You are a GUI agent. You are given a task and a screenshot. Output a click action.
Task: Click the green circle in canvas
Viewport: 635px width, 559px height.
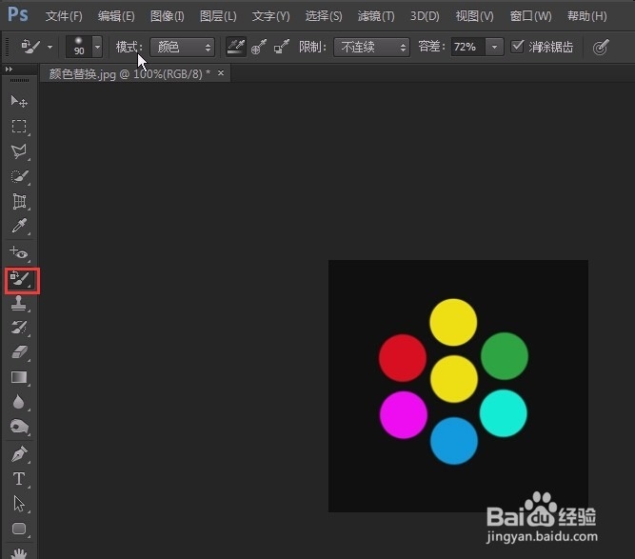[x=505, y=356]
